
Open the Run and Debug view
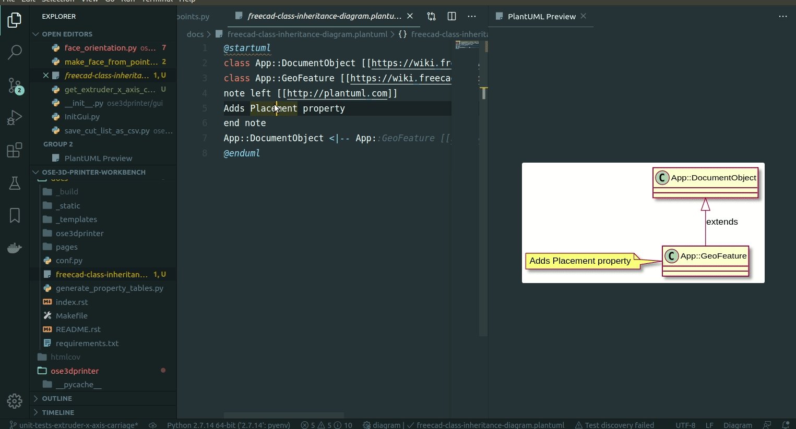point(15,118)
